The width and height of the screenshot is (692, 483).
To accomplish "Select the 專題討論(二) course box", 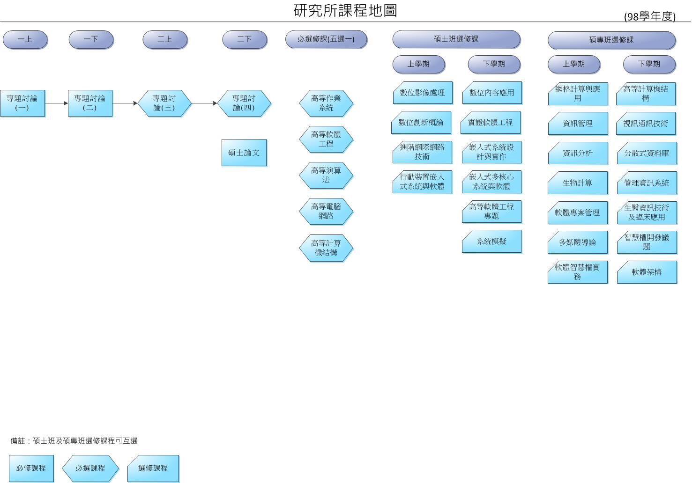I will (x=90, y=103).
